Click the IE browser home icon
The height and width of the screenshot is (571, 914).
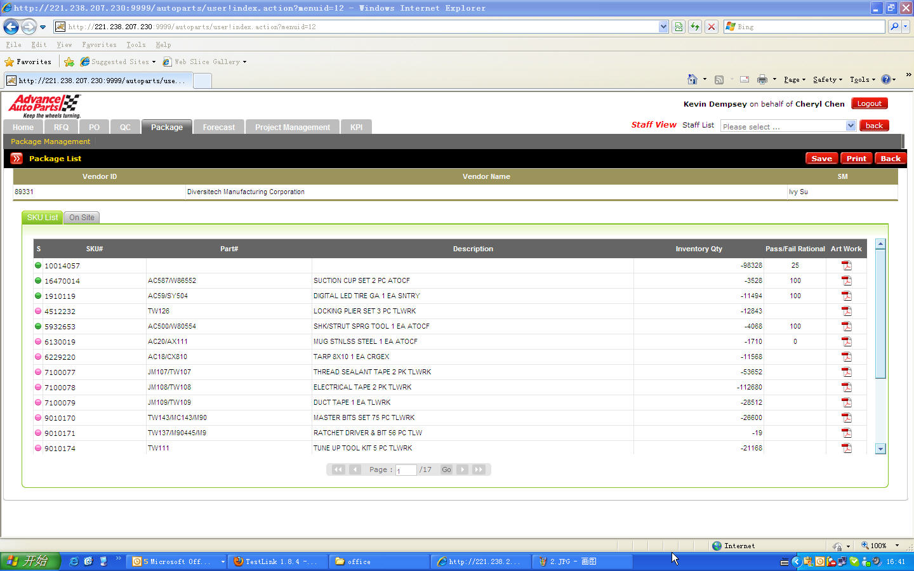pos(692,79)
